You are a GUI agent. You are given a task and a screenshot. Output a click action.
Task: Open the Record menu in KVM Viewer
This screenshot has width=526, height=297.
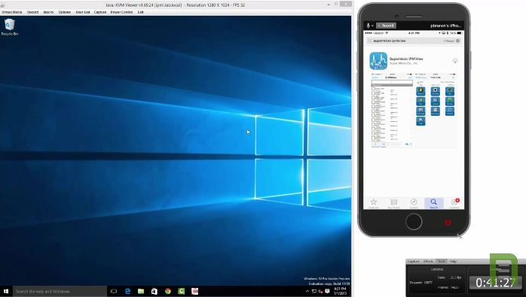[32, 12]
